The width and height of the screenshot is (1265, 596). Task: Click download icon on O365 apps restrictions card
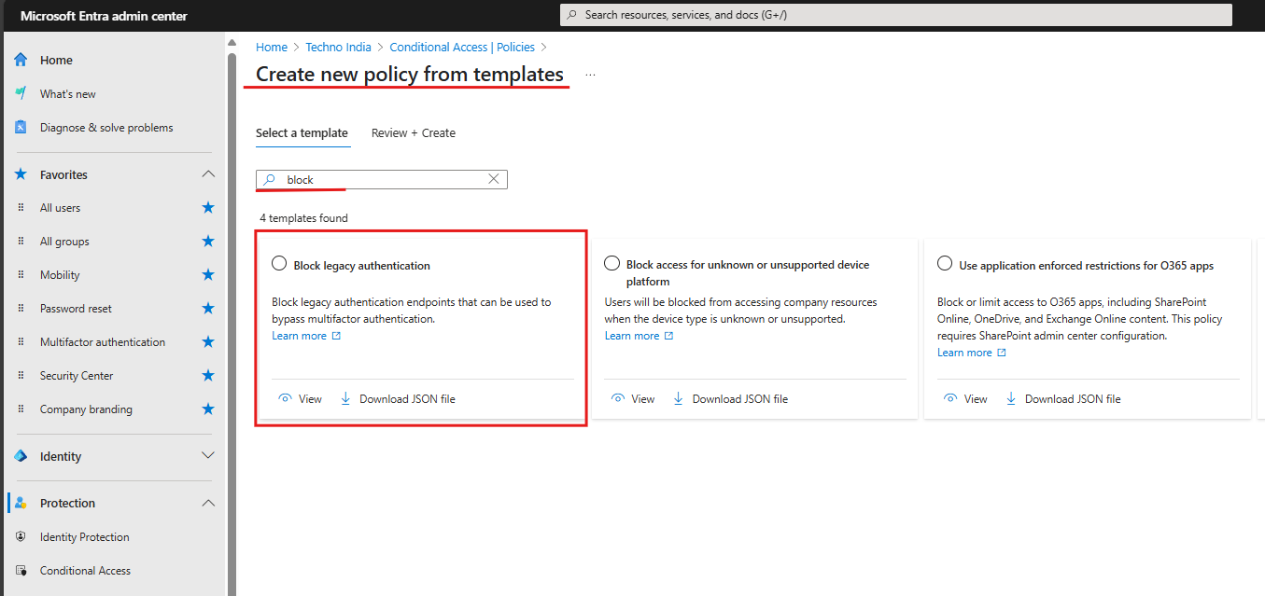pyautogui.click(x=1011, y=398)
